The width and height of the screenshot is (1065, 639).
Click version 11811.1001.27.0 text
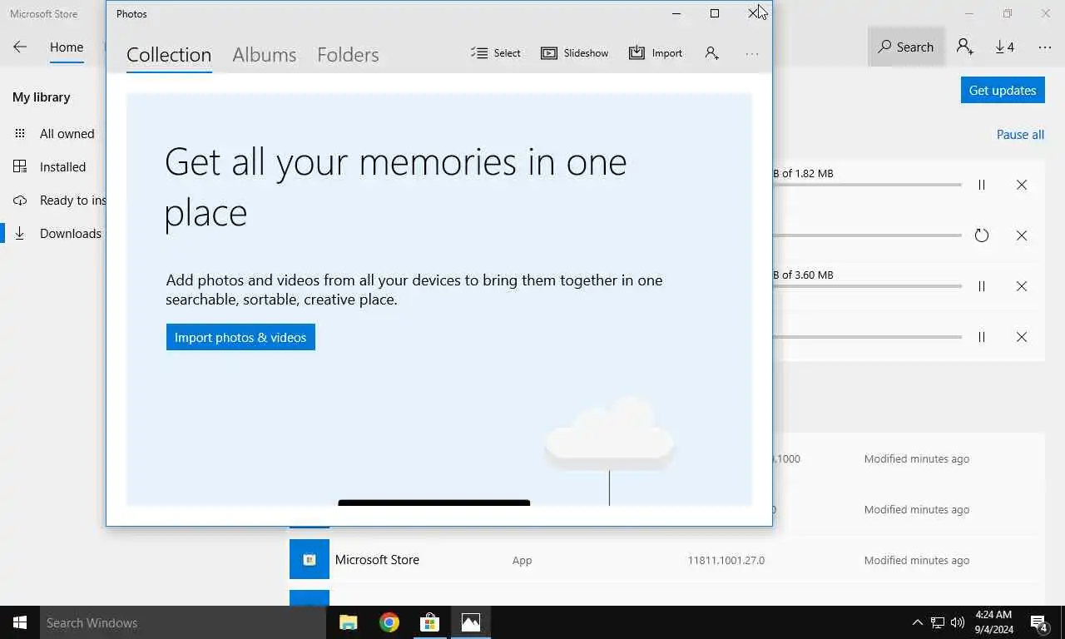pyautogui.click(x=726, y=560)
